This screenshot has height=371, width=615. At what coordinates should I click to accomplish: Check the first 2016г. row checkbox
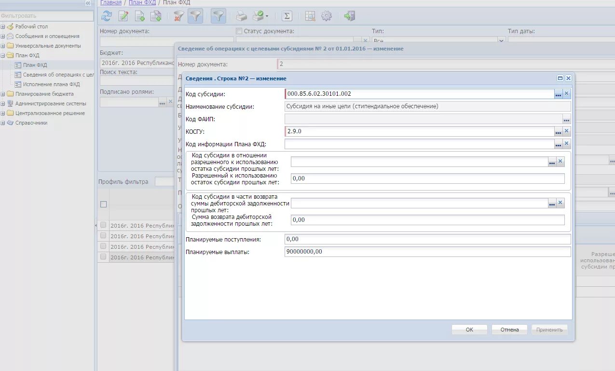(103, 225)
